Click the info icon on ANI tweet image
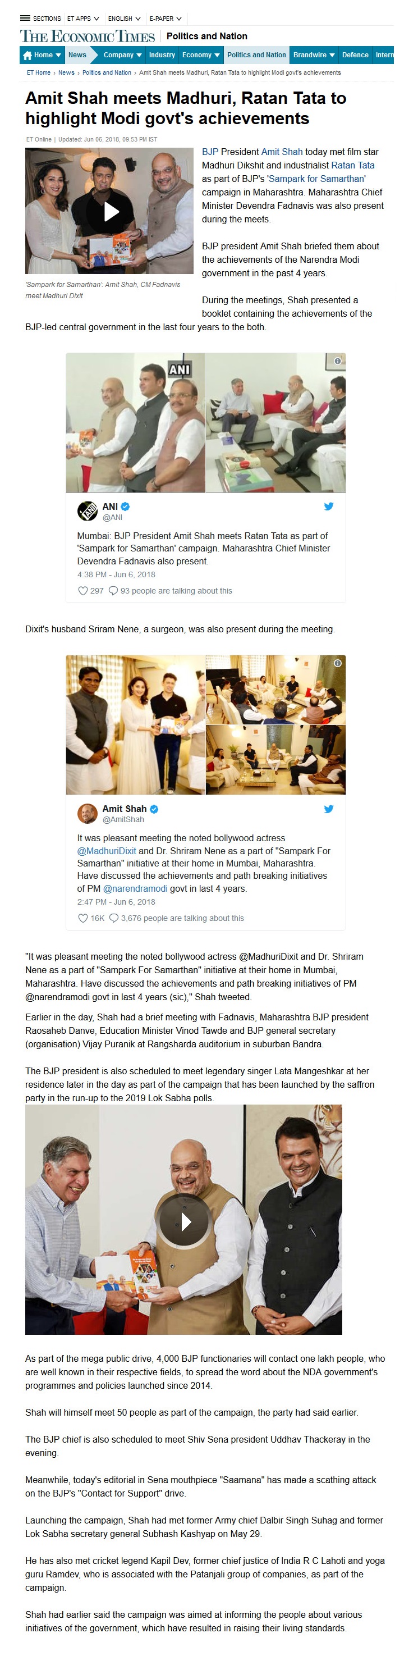The width and height of the screenshot is (418, 1665). pyautogui.click(x=337, y=361)
